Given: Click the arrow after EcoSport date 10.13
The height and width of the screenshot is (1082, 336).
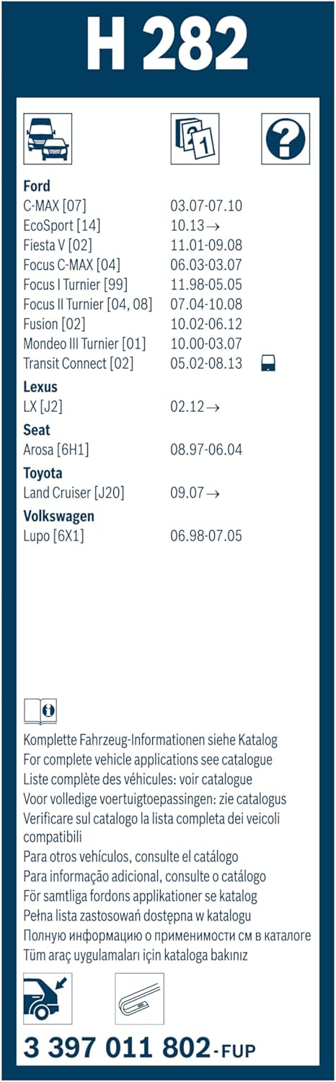Looking at the screenshot, I should tap(213, 226).
